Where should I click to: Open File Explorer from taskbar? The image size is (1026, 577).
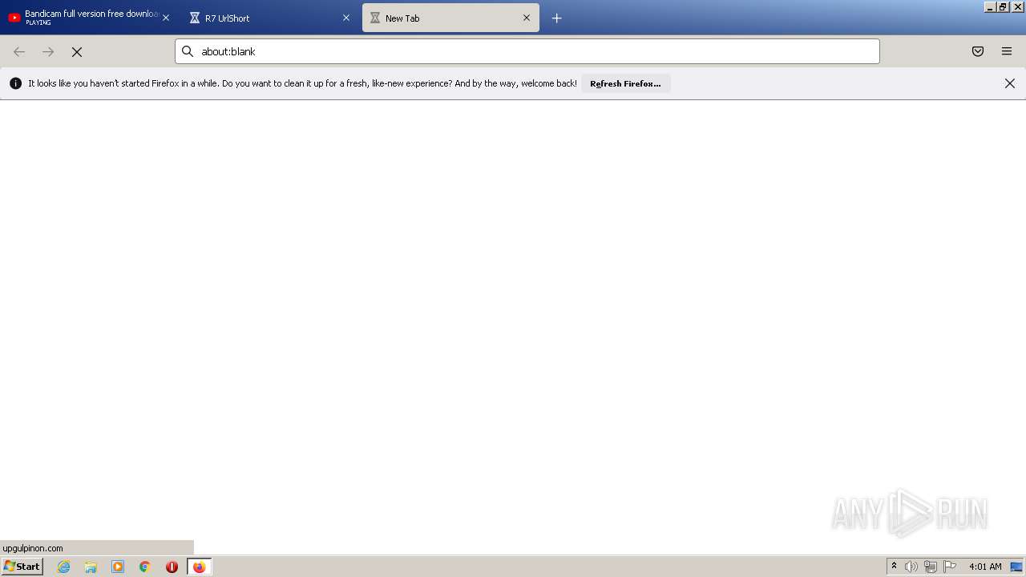(x=91, y=567)
